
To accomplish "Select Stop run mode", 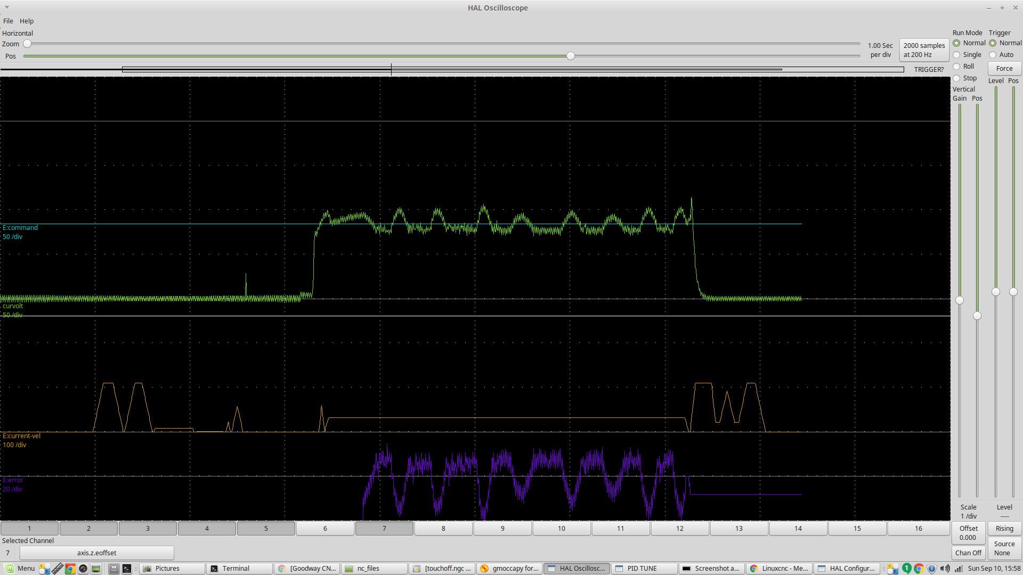I will tap(964, 78).
